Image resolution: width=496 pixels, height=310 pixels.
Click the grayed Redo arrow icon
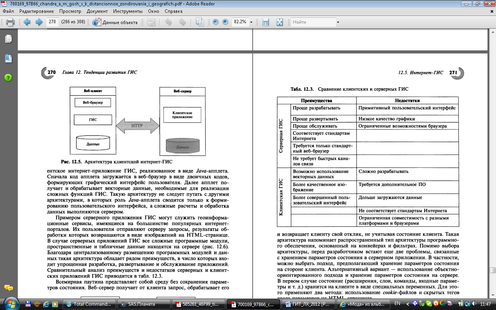click(x=182, y=22)
